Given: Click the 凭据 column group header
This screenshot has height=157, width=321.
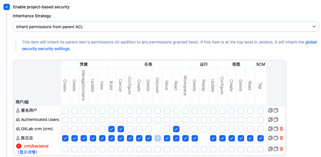Looking at the screenshot, I should click(x=84, y=64).
